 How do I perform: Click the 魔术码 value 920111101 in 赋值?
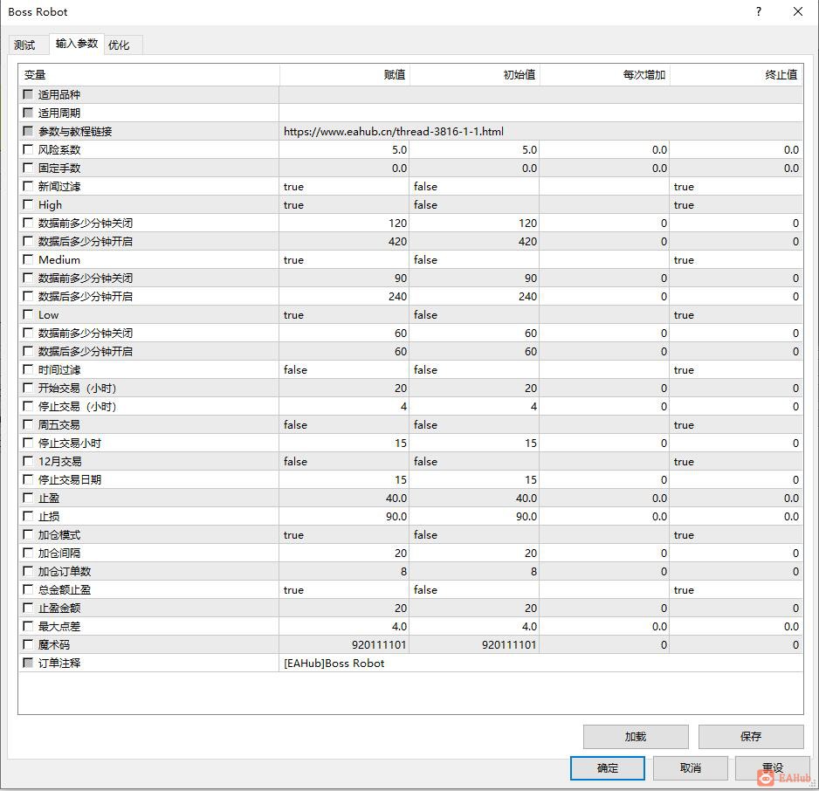pyautogui.click(x=379, y=645)
